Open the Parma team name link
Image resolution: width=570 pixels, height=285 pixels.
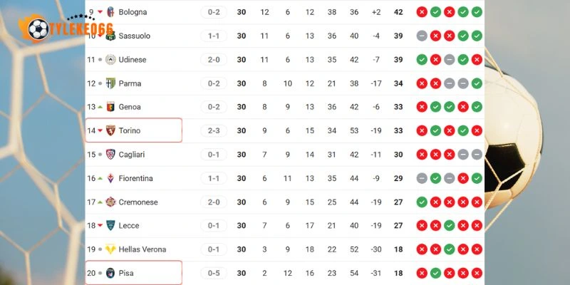point(130,83)
